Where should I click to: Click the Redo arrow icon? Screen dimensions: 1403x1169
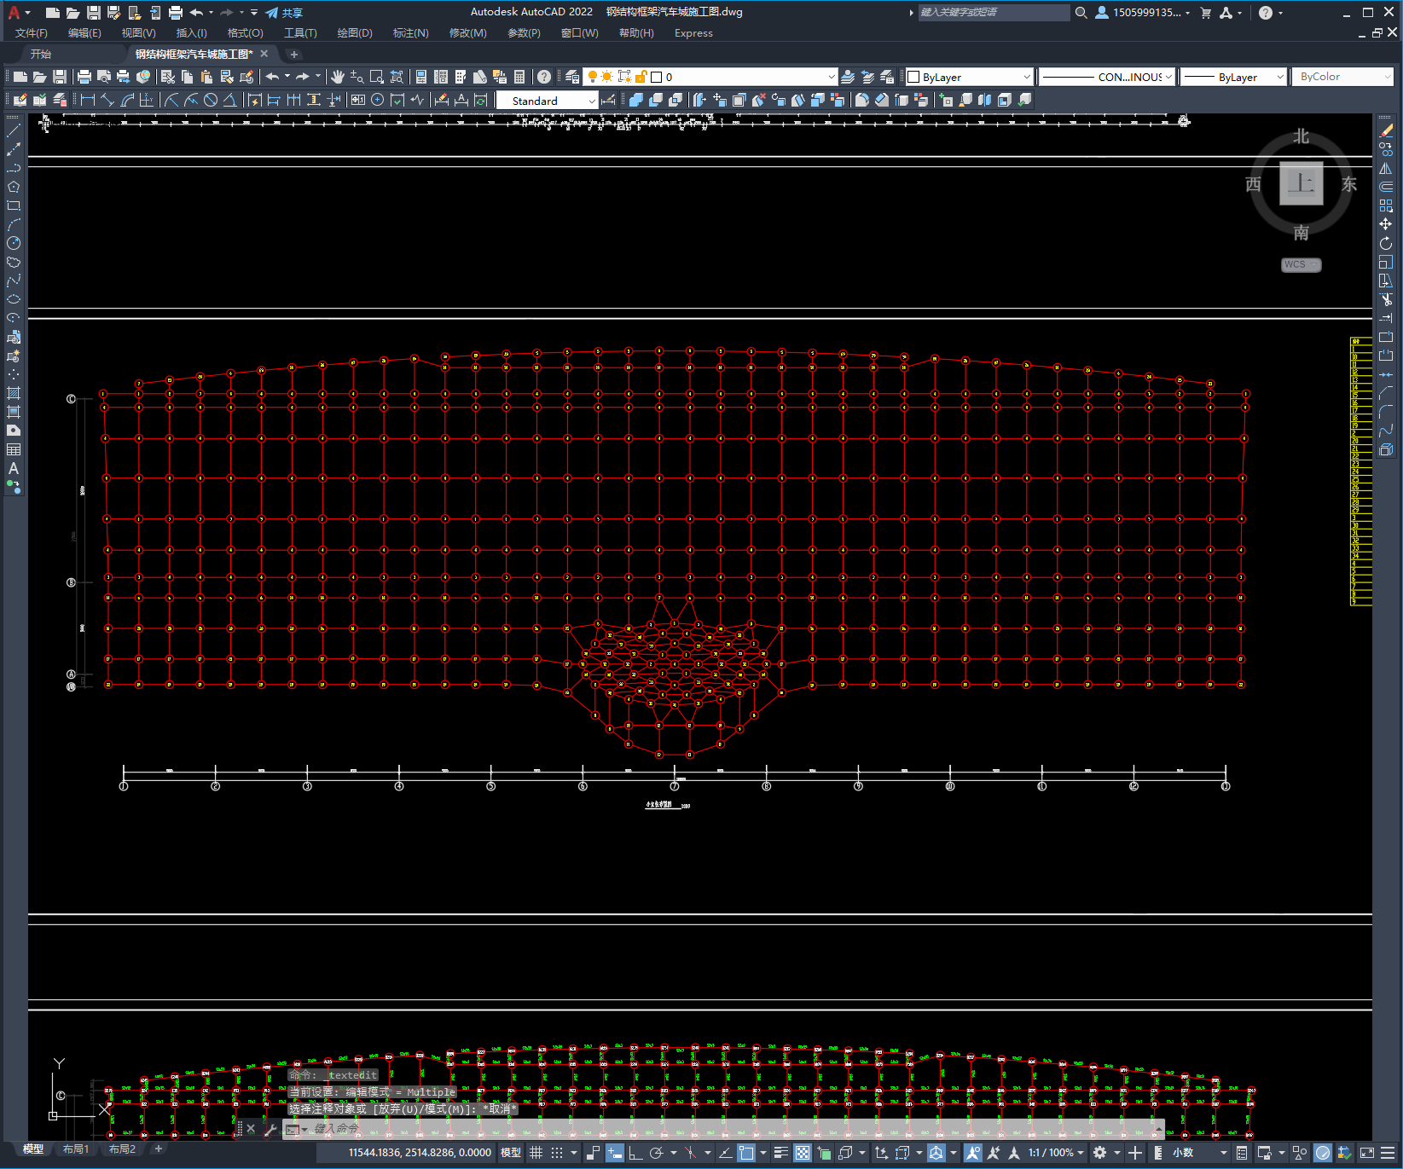pos(303,77)
